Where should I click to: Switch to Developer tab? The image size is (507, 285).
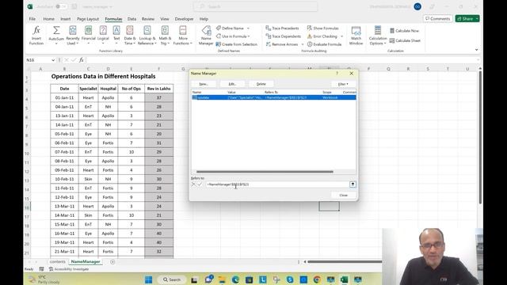(x=184, y=19)
